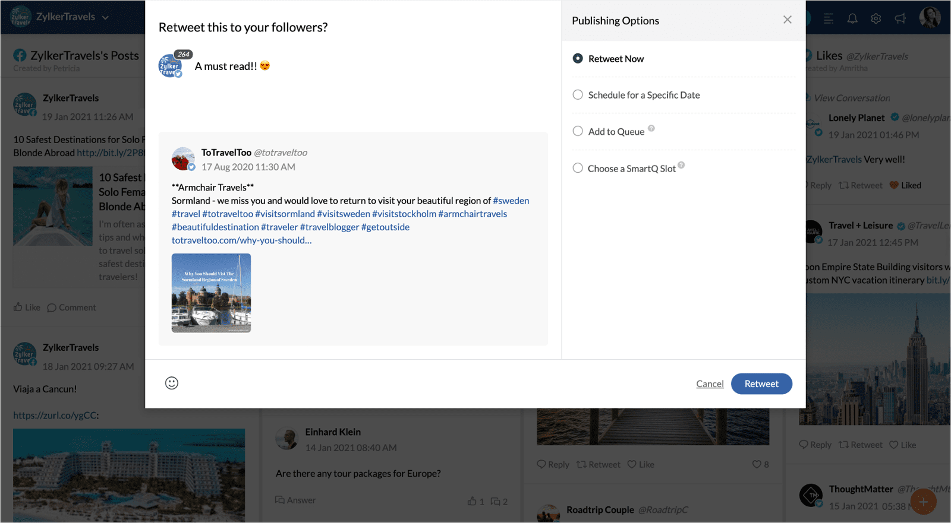This screenshot has width=951, height=523.
Task: Close the Publishing Options panel
Action: point(787,20)
